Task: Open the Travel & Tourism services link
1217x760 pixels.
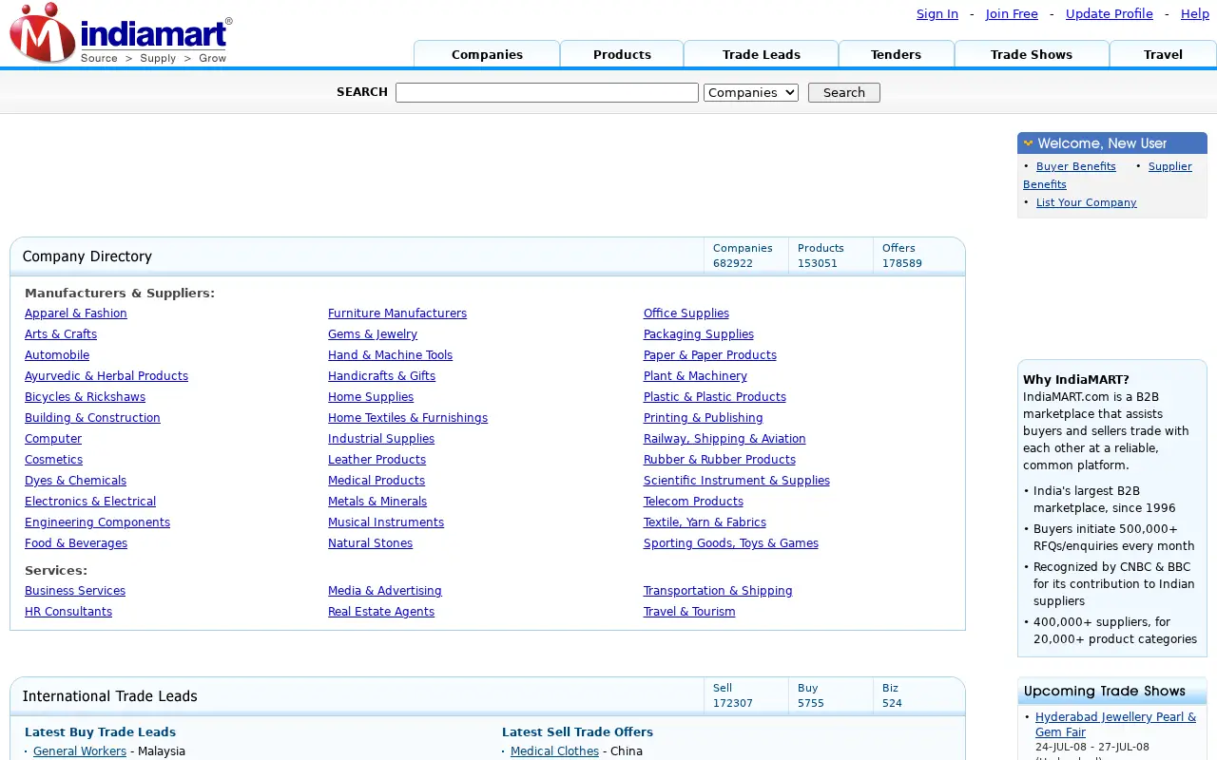Action: click(x=689, y=612)
